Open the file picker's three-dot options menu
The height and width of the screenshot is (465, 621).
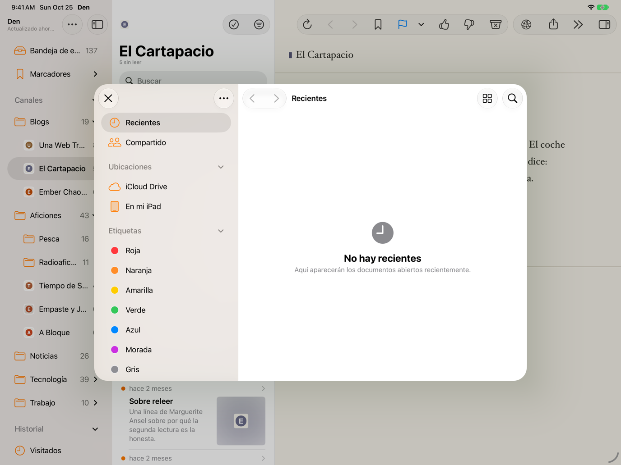pyautogui.click(x=224, y=98)
